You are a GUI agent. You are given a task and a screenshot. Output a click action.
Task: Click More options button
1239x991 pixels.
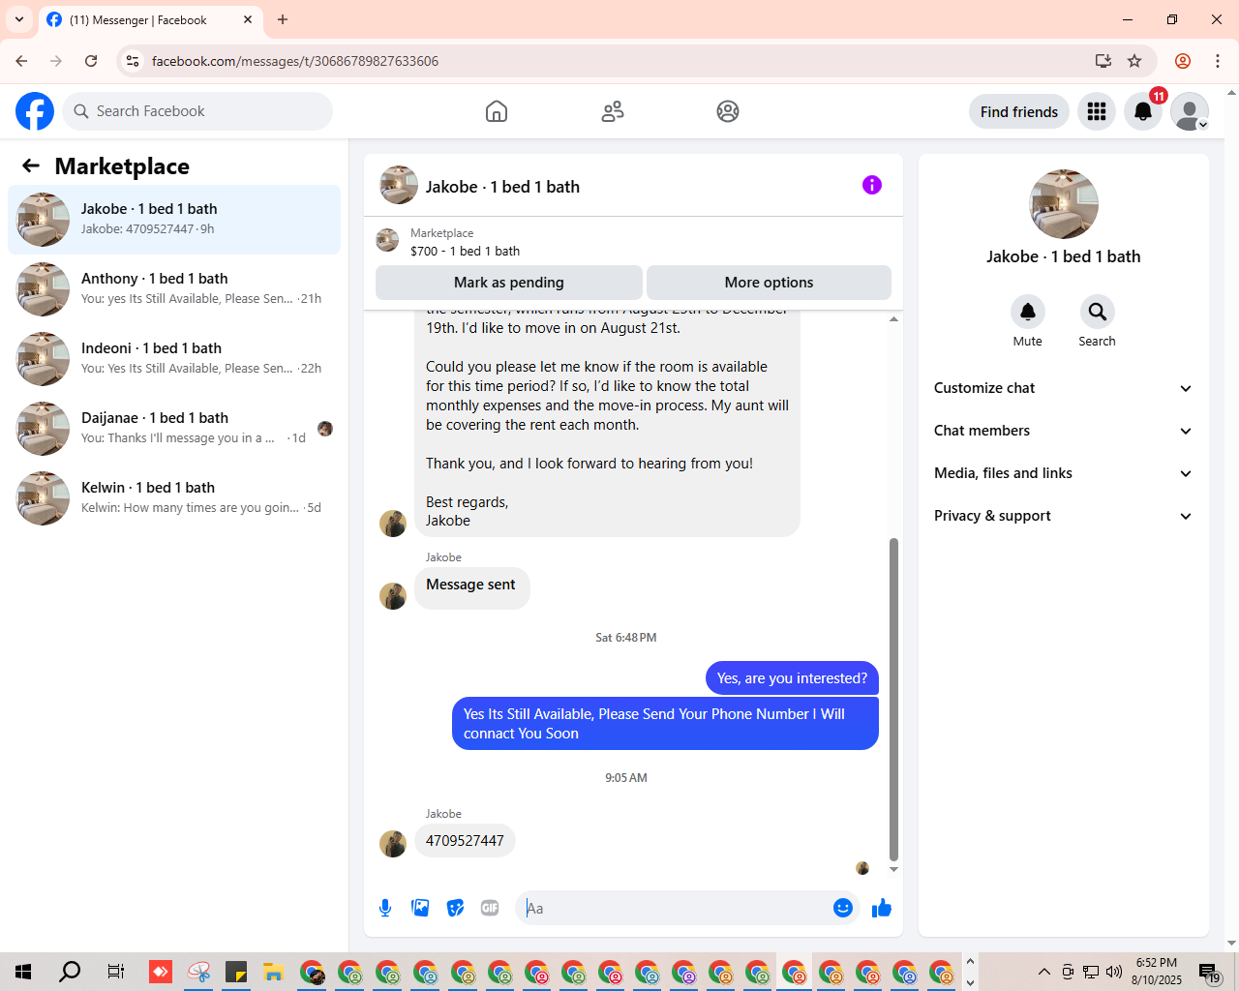(769, 283)
